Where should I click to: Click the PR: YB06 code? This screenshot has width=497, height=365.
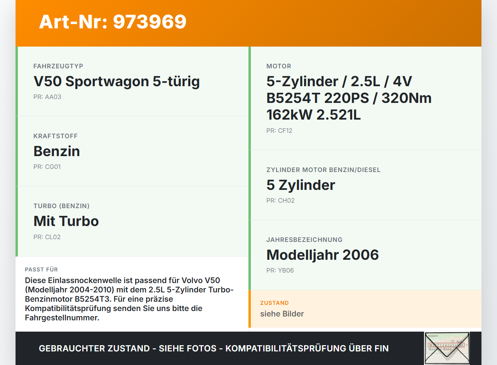click(x=280, y=270)
